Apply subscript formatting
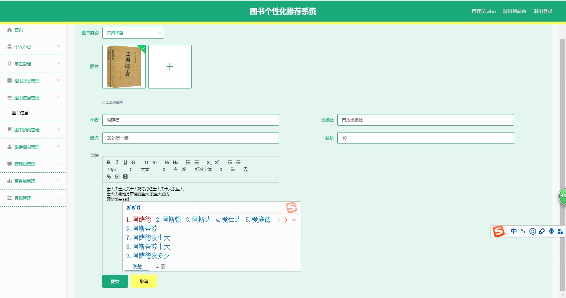Image resolution: width=566 pixels, height=298 pixels. point(209,162)
